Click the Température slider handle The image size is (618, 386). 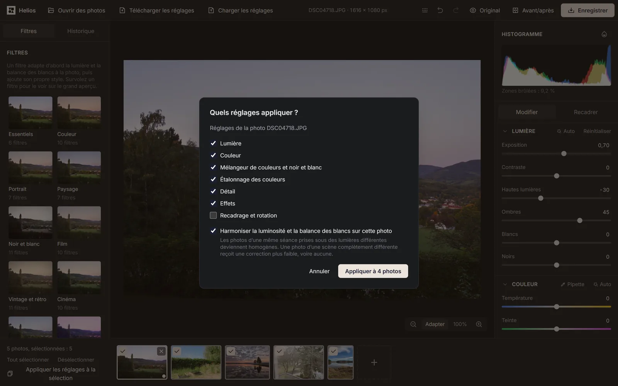[557, 307]
